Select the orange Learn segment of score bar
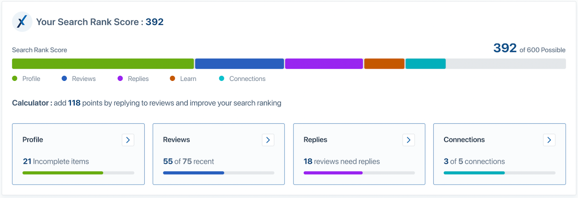 pos(384,64)
